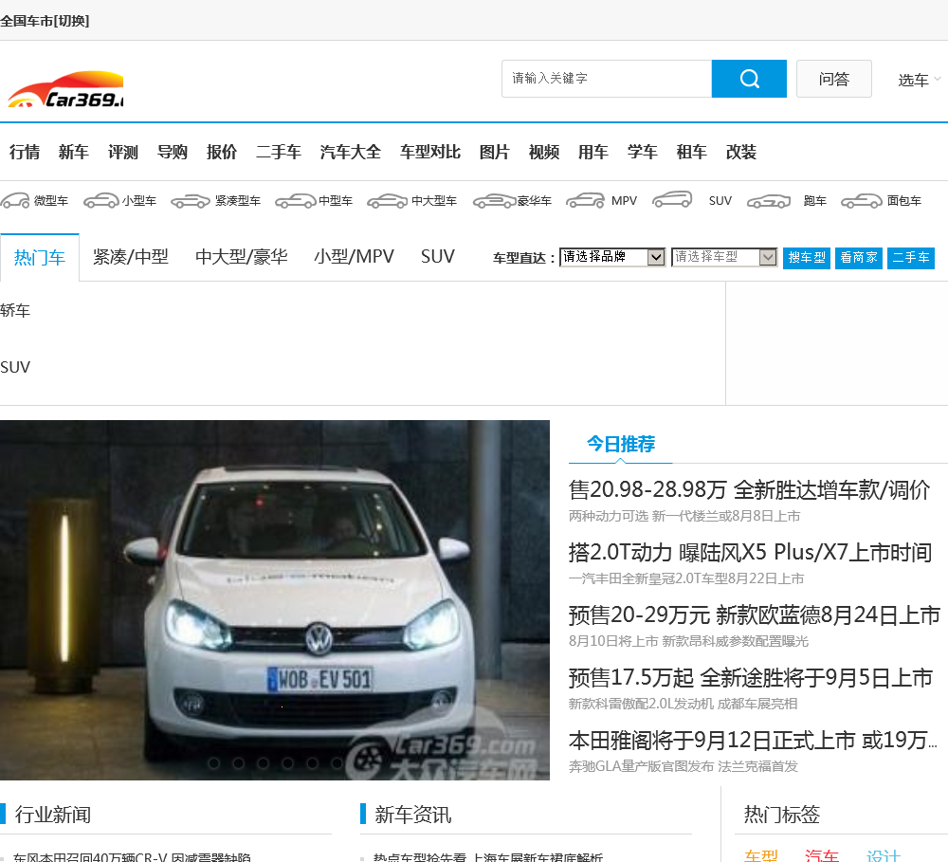Click the Car369 logo
Screen dimensions: 948x862
click(65, 90)
